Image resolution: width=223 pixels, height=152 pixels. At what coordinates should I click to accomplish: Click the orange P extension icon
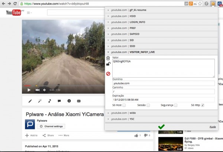pos(191,4)
